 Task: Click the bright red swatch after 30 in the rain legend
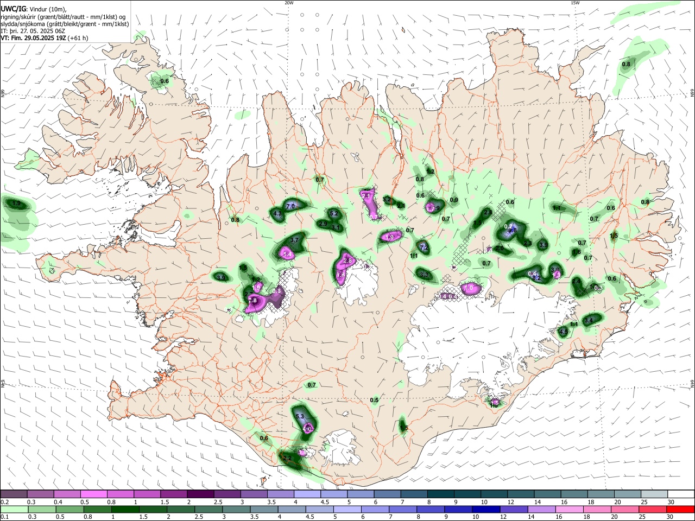coord(680,509)
